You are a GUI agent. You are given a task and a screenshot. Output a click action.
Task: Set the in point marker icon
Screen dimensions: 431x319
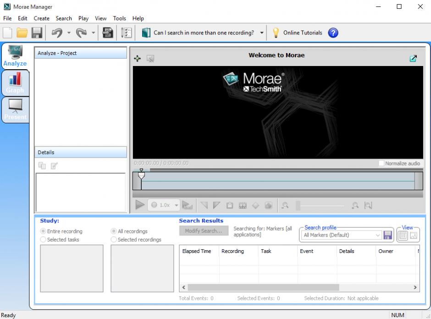(204, 205)
